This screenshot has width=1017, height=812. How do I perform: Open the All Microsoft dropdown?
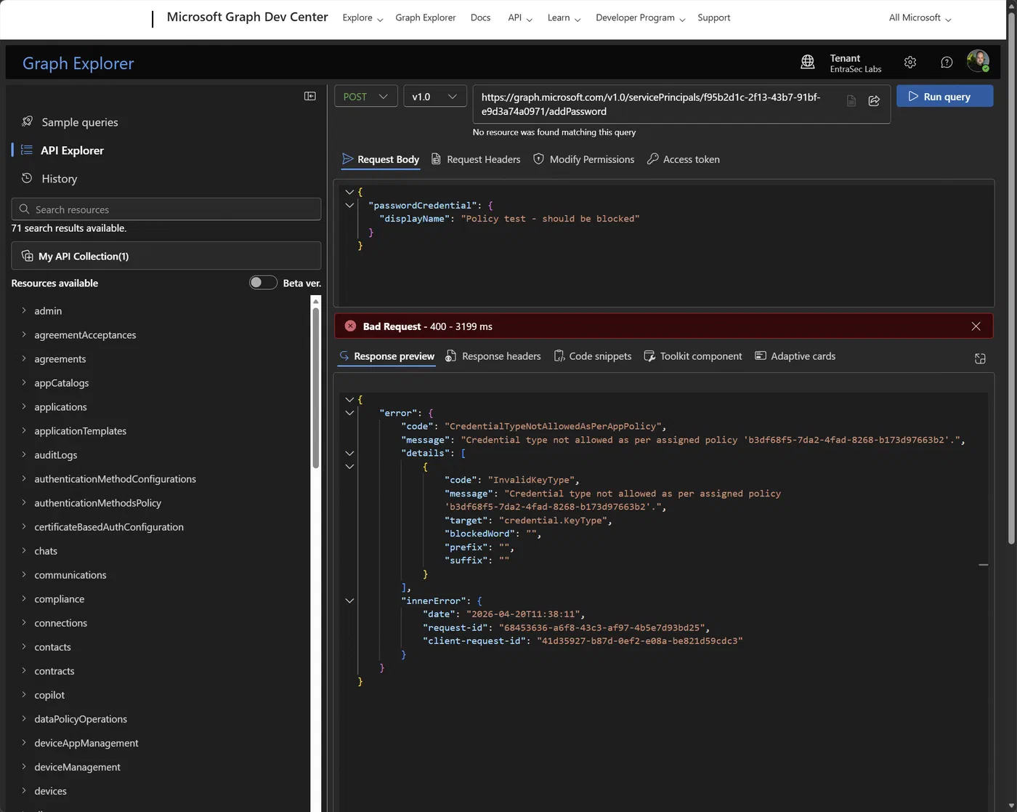(x=920, y=18)
